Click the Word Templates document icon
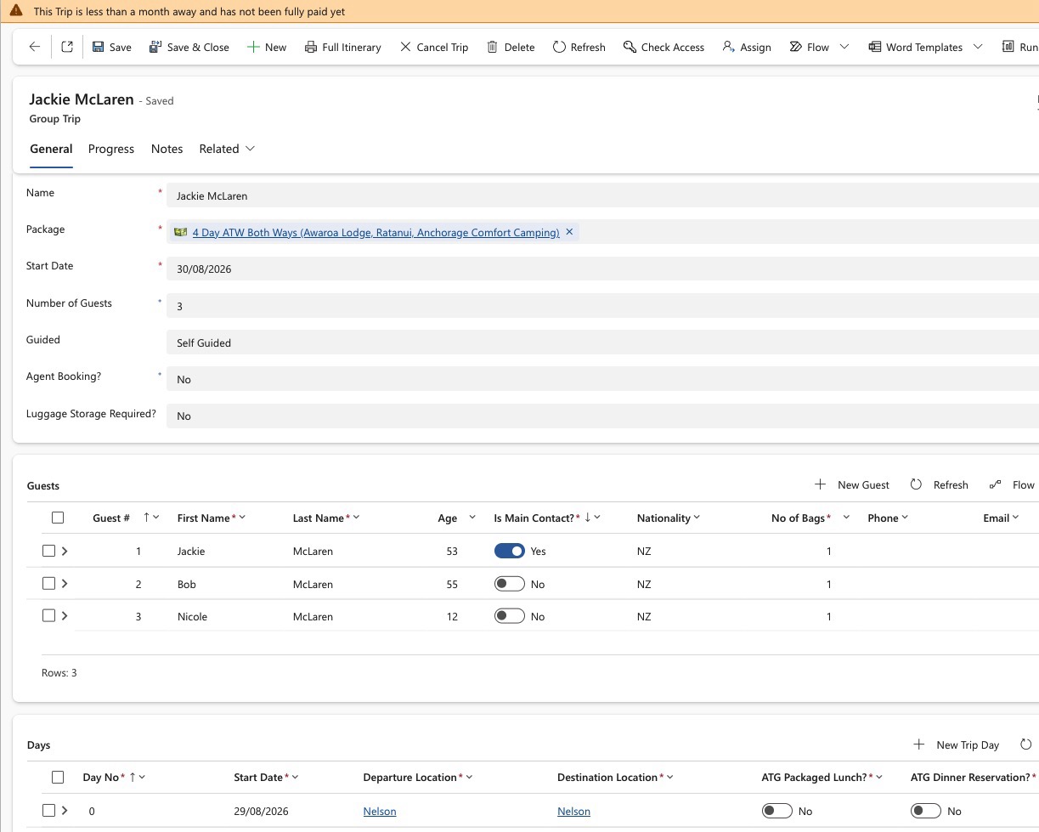This screenshot has height=832, width=1039. 874,47
